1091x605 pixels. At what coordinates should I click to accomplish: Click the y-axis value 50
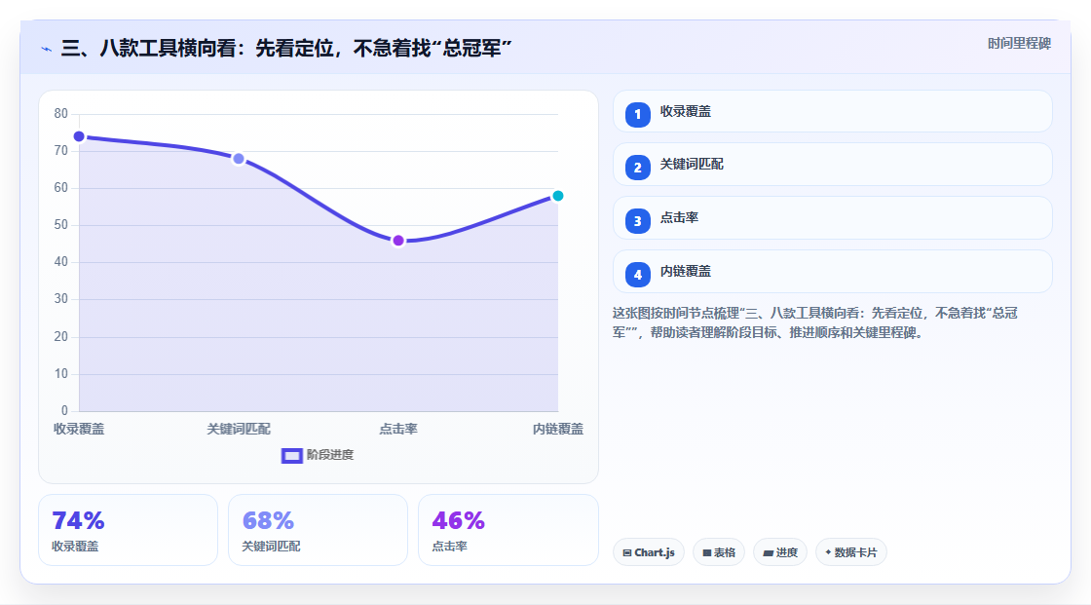(x=61, y=225)
